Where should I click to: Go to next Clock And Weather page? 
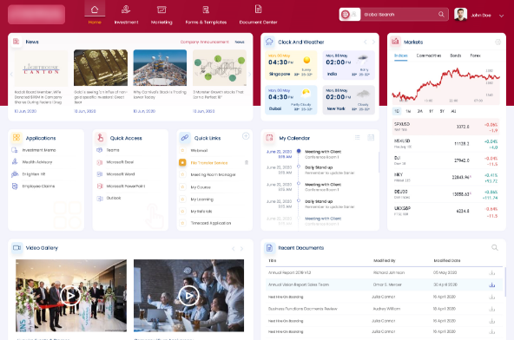click(x=373, y=42)
